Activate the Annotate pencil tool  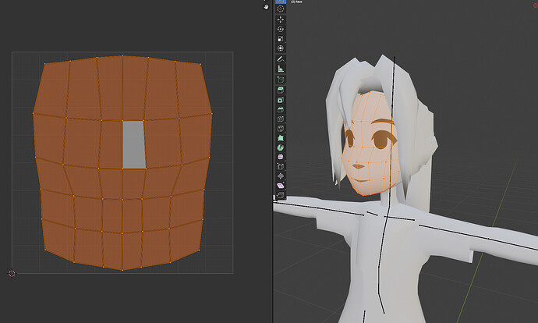tap(281, 59)
